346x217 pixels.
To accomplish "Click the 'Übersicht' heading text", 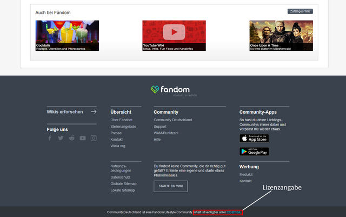I will coord(121,112).
